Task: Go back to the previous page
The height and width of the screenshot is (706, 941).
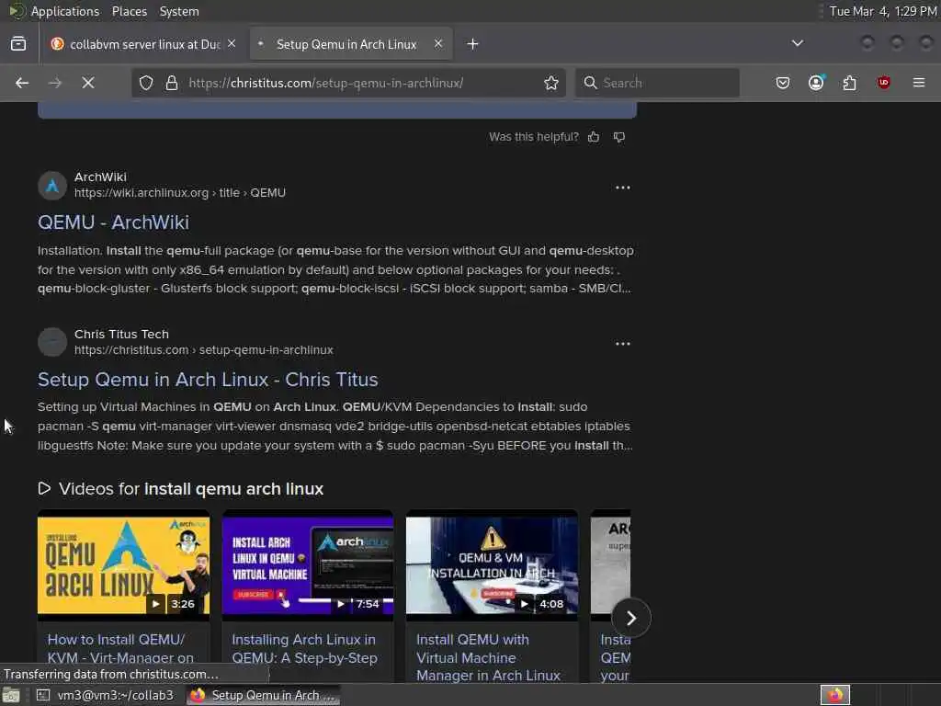Action: point(22,83)
